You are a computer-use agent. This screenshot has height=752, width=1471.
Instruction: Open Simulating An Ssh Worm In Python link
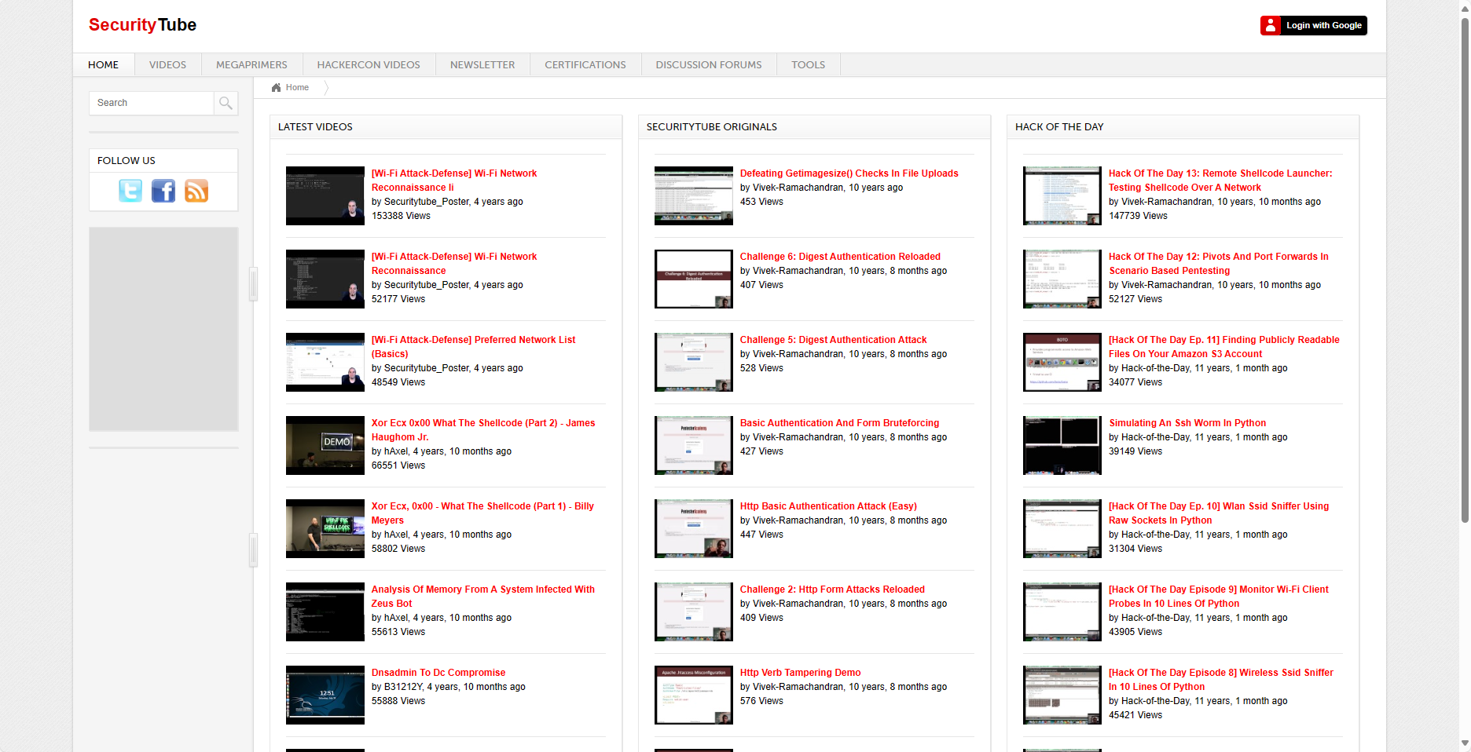[x=1187, y=423]
